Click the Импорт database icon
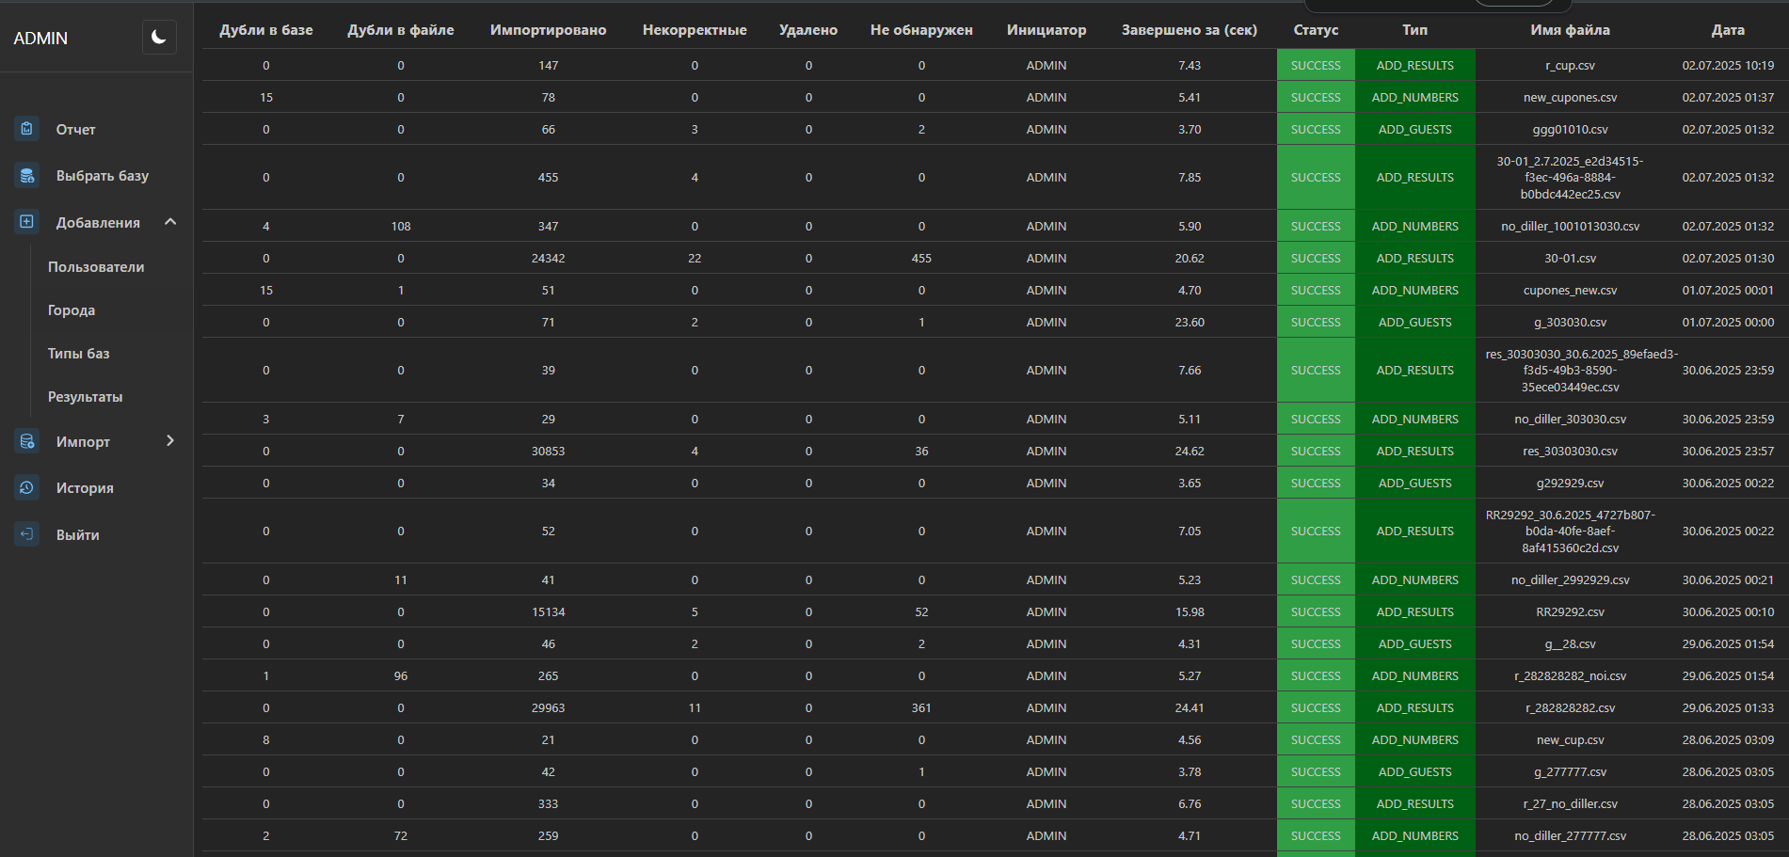The width and height of the screenshot is (1789, 857). pyautogui.click(x=27, y=441)
